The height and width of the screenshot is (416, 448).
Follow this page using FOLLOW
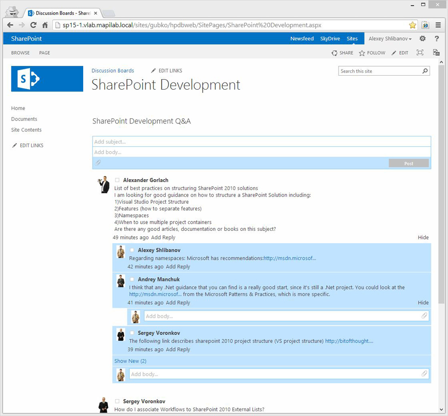point(372,53)
